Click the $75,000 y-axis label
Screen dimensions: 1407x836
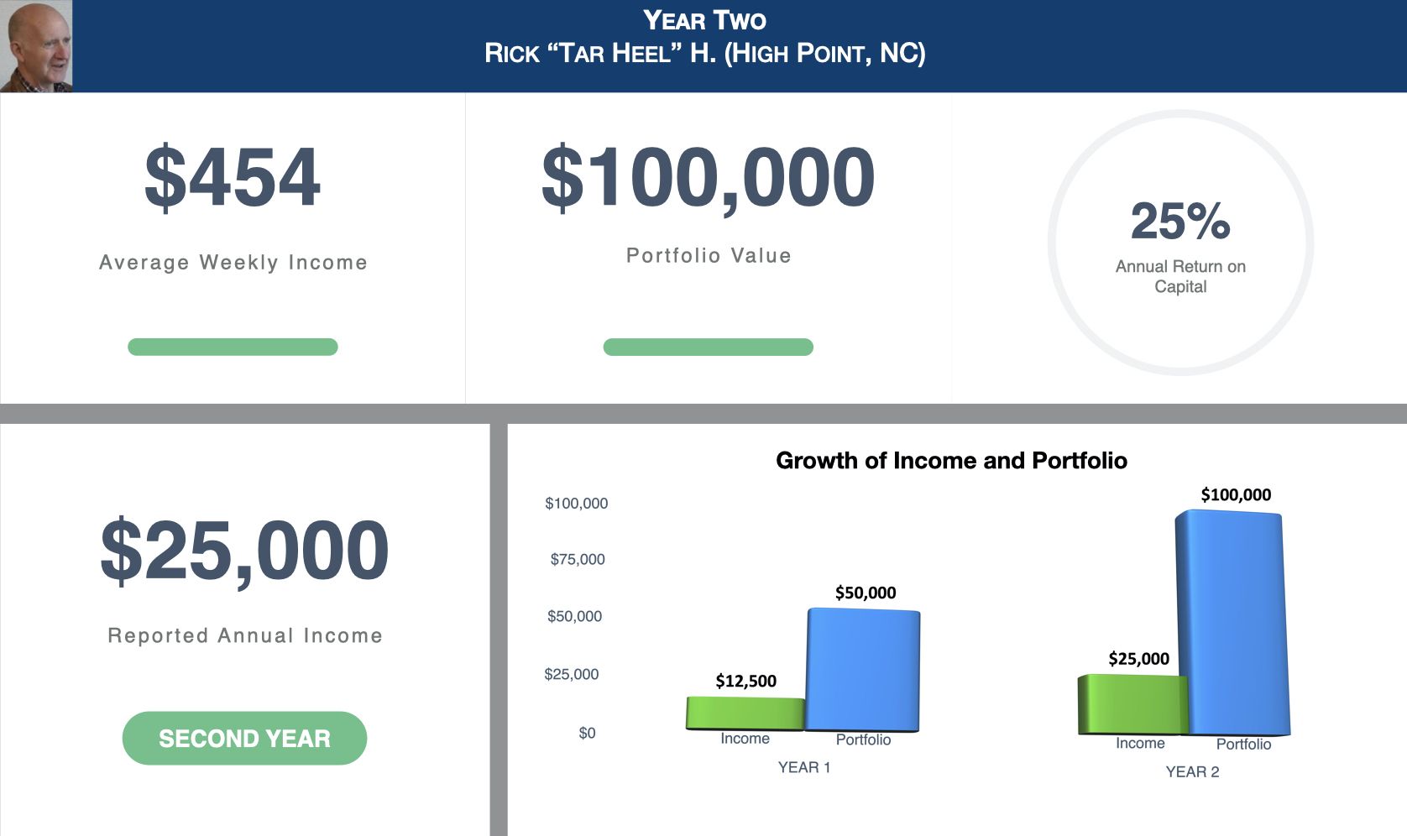[578, 559]
